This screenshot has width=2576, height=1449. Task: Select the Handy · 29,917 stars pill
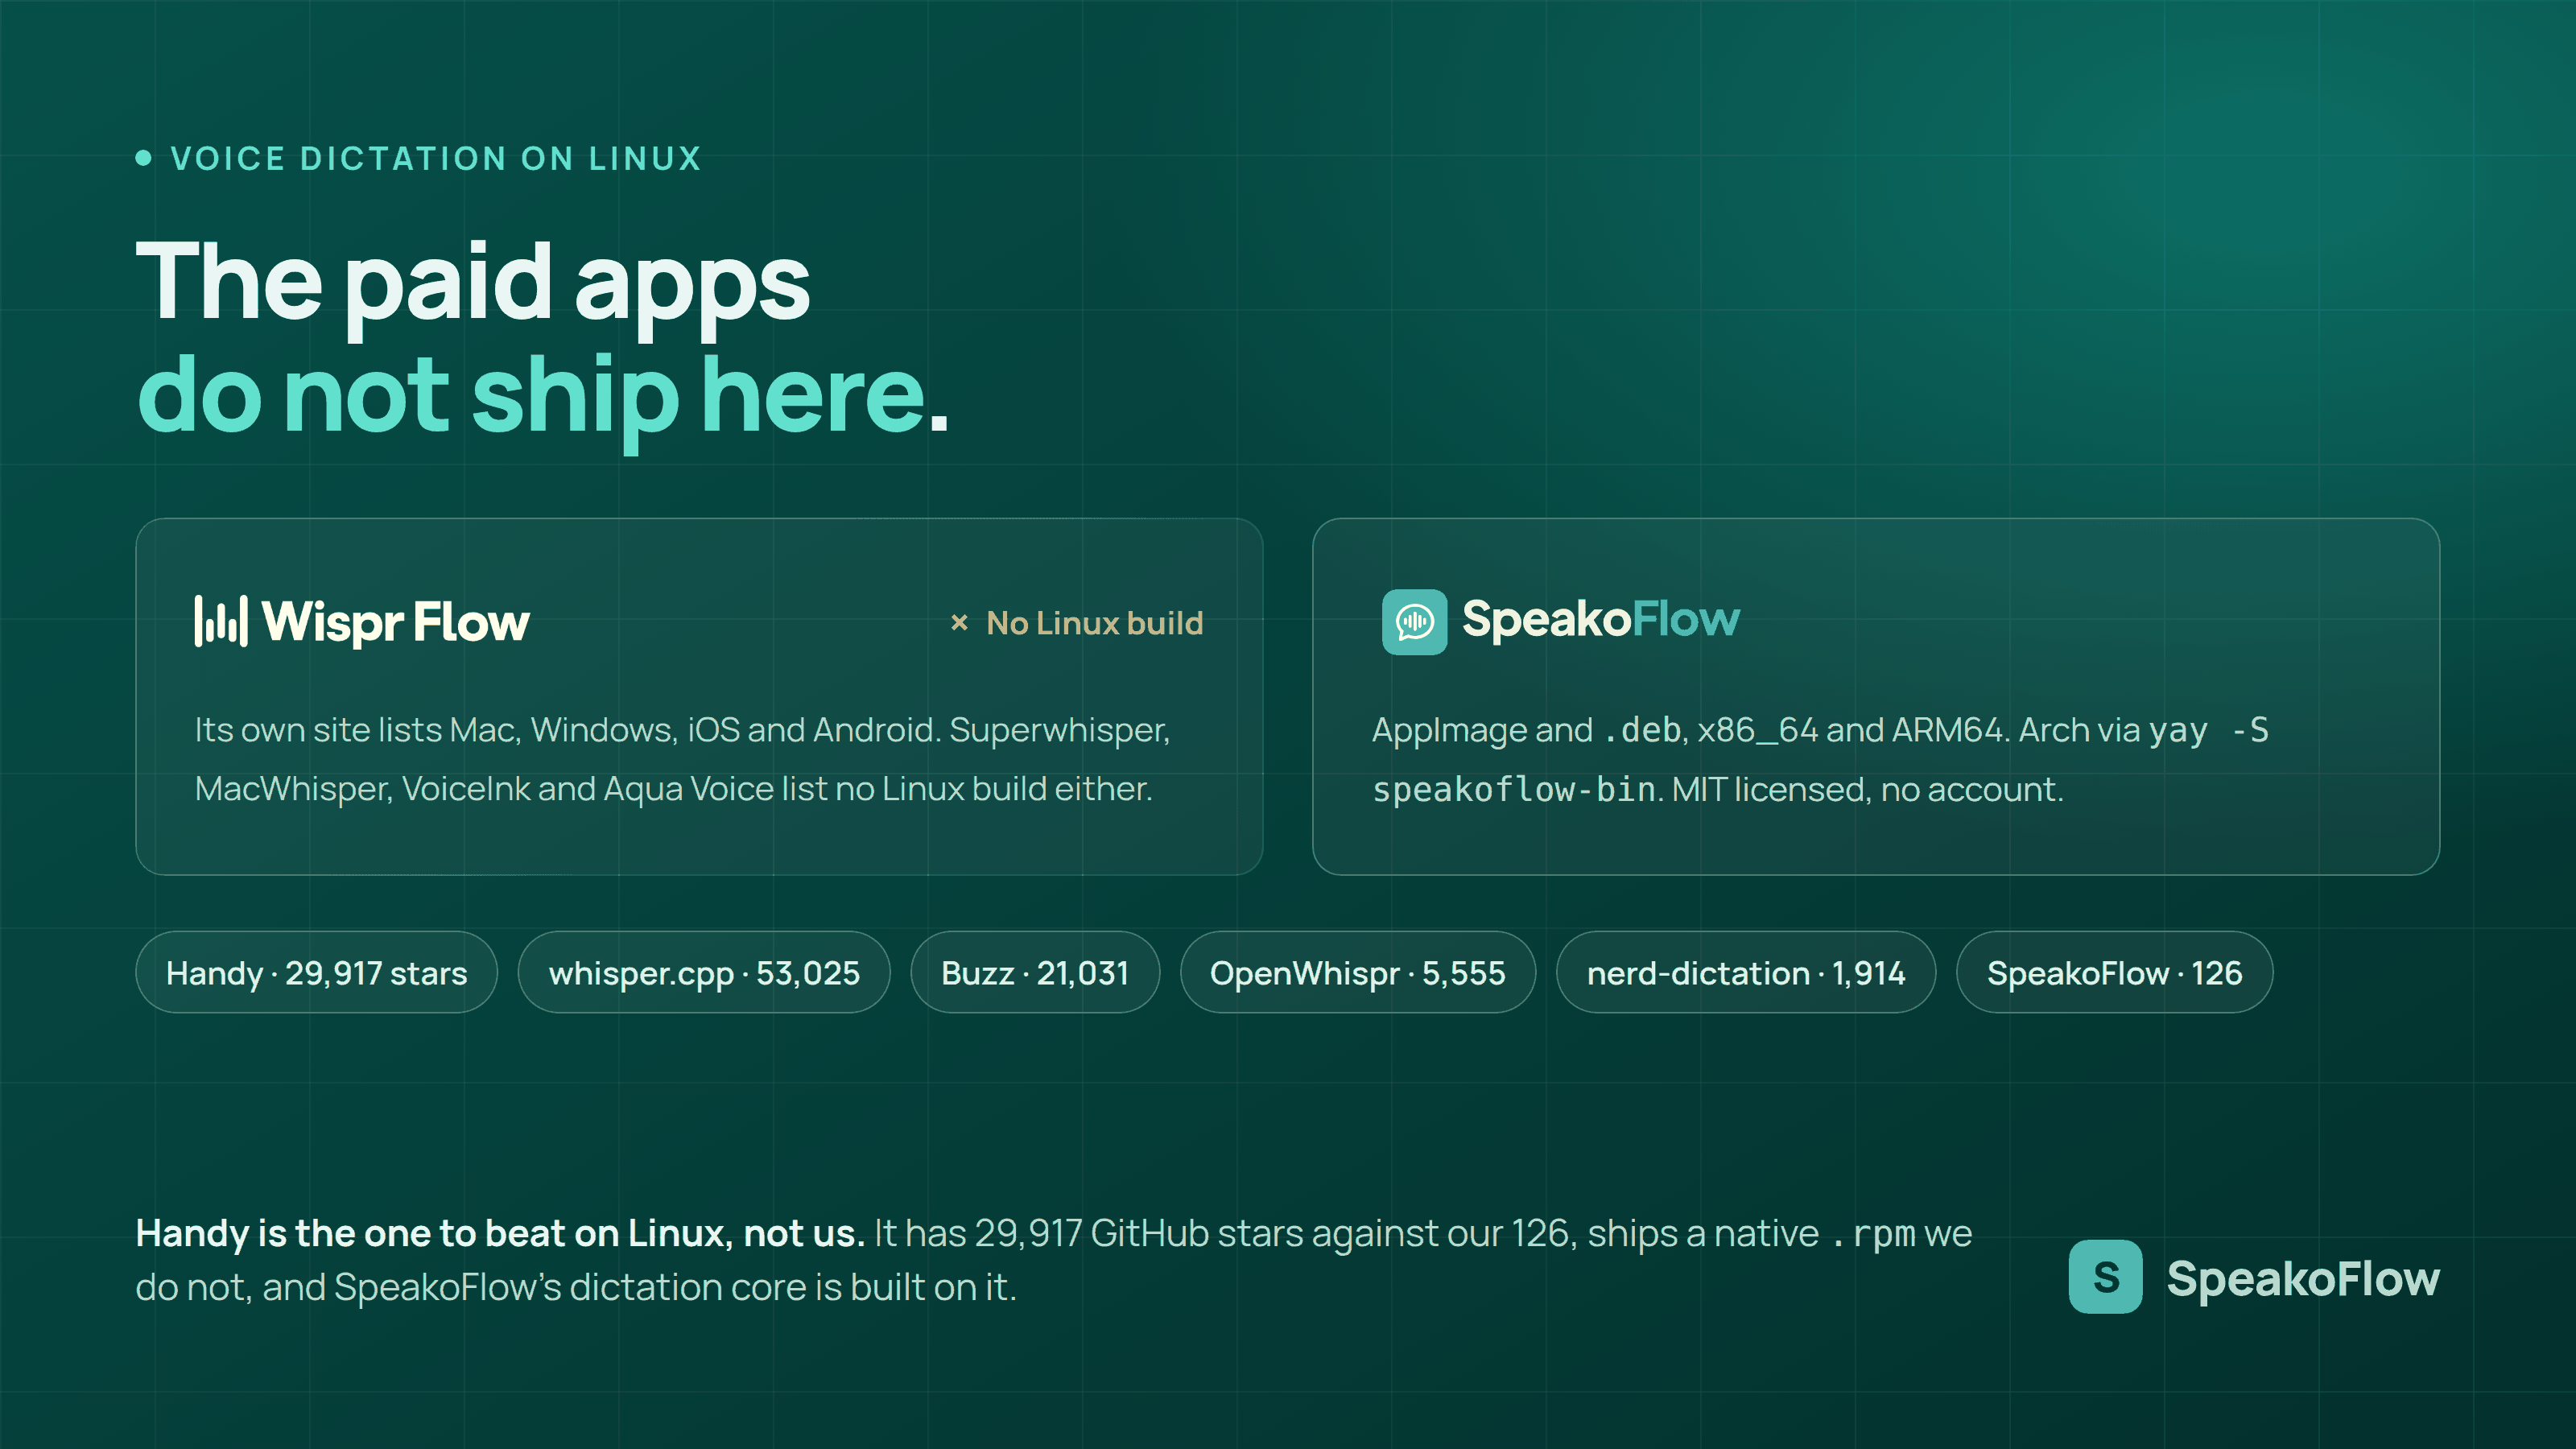point(316,972)
